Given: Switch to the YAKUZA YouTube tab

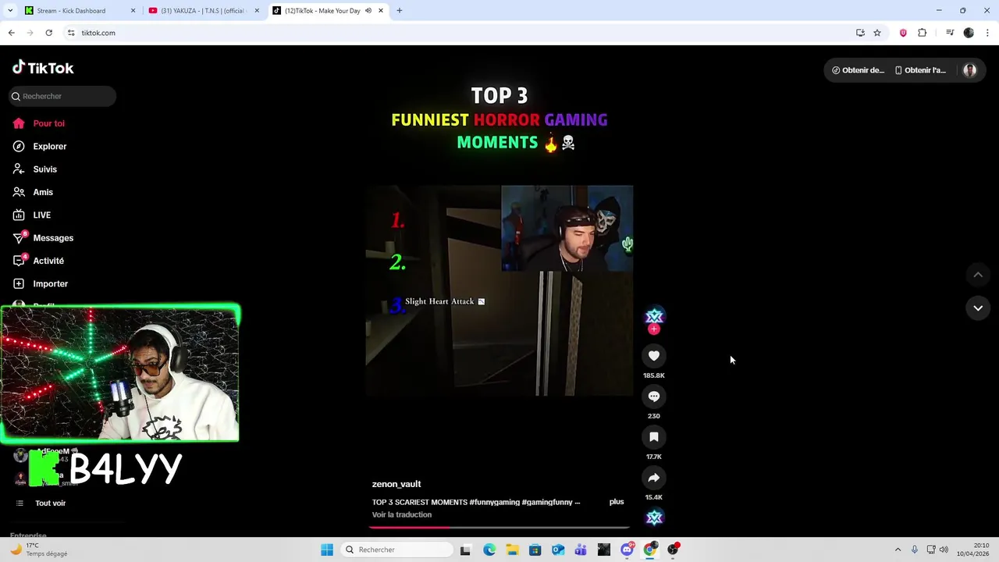Looking at the screenshot, I should [203, 11].
